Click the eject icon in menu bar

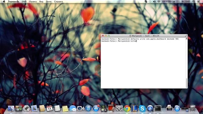(x=174, y=2)
